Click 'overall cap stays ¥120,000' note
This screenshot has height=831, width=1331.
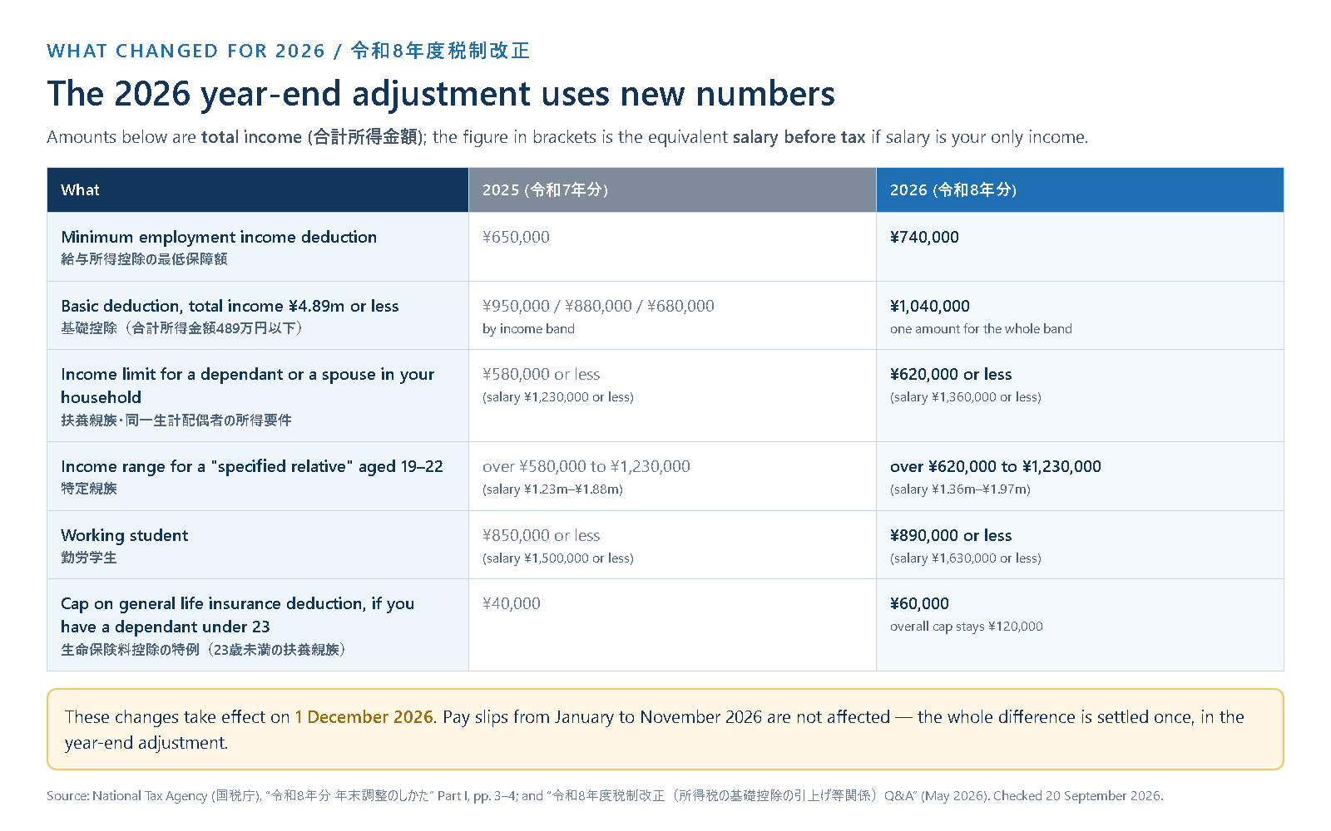coord(966,627)
